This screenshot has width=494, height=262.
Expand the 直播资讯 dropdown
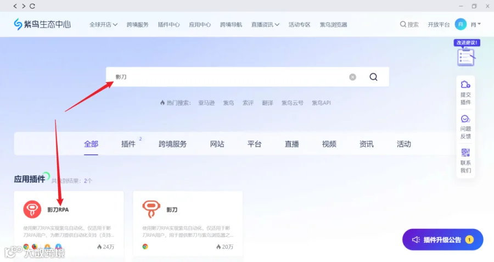pyautogui.click(x=265, y=25)
